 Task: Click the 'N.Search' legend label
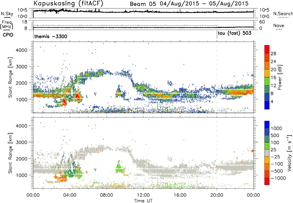point(283,14)
